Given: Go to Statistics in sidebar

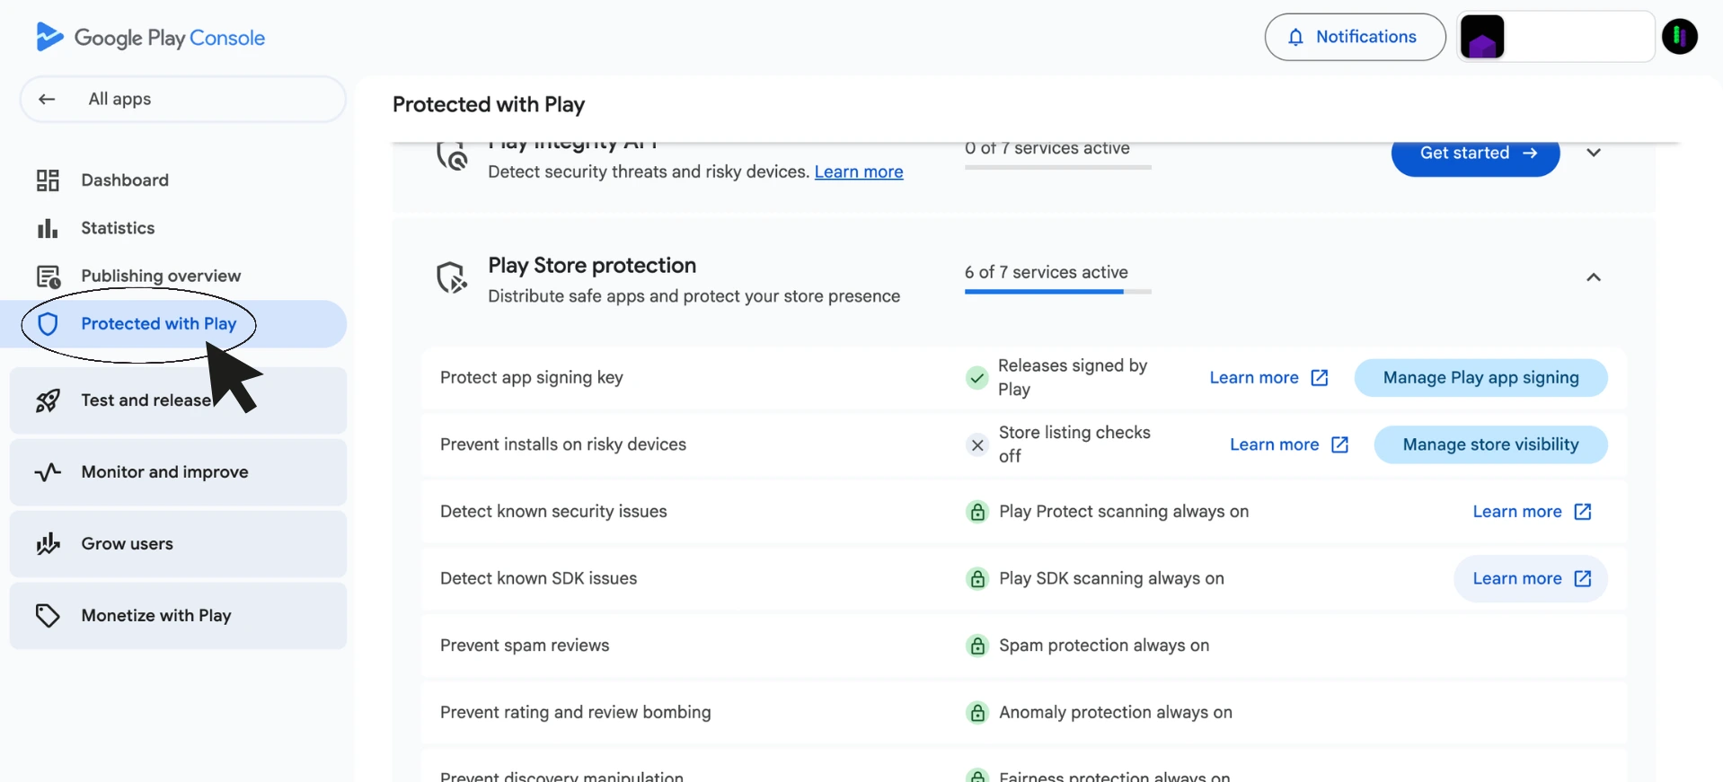Looking at the screenshot, I should click(x=118, y=228).
